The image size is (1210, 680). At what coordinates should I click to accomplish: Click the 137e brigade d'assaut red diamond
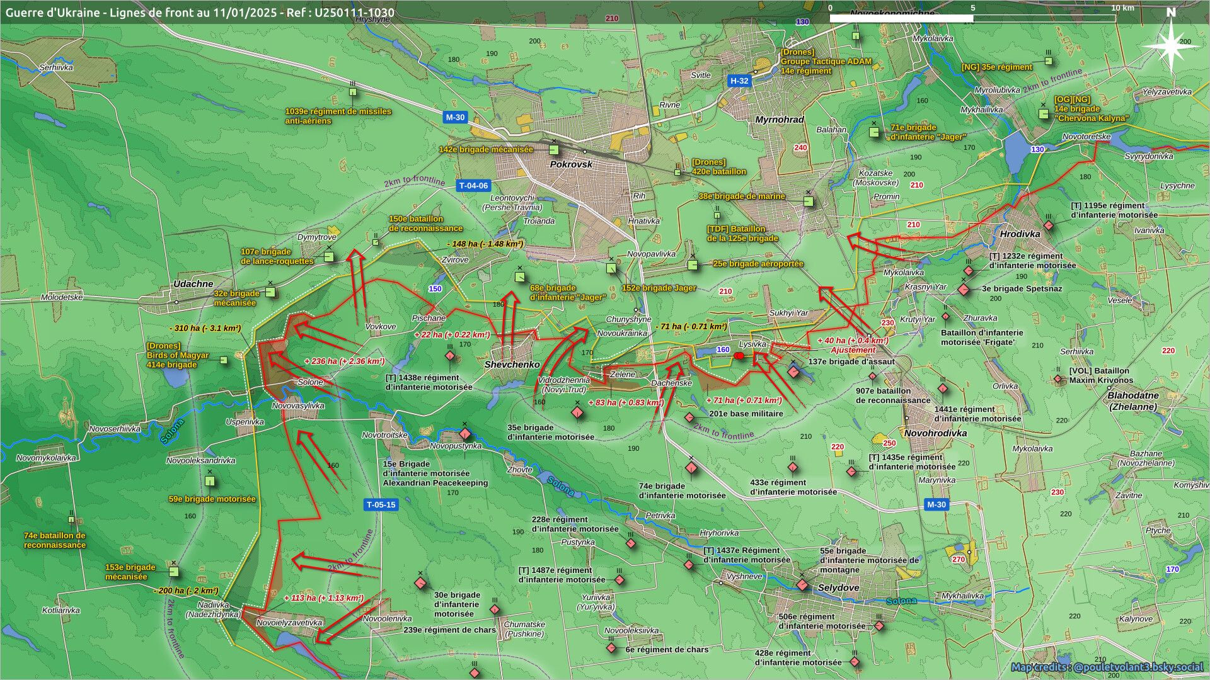coord(793,372)
